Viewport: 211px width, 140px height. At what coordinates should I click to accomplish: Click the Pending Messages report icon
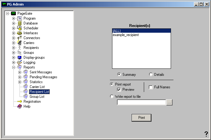coord(26,77)
